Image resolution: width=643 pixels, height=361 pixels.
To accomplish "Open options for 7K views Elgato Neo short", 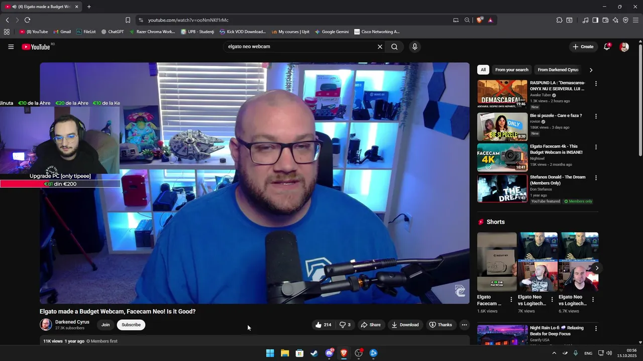I will (552, 300).
